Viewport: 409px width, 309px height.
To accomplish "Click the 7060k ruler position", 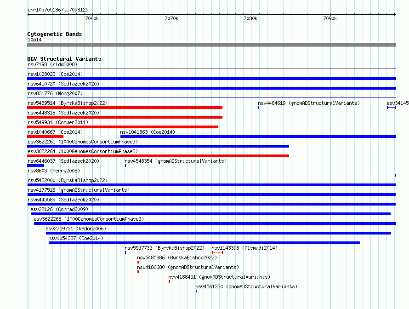I will point(92,18).
